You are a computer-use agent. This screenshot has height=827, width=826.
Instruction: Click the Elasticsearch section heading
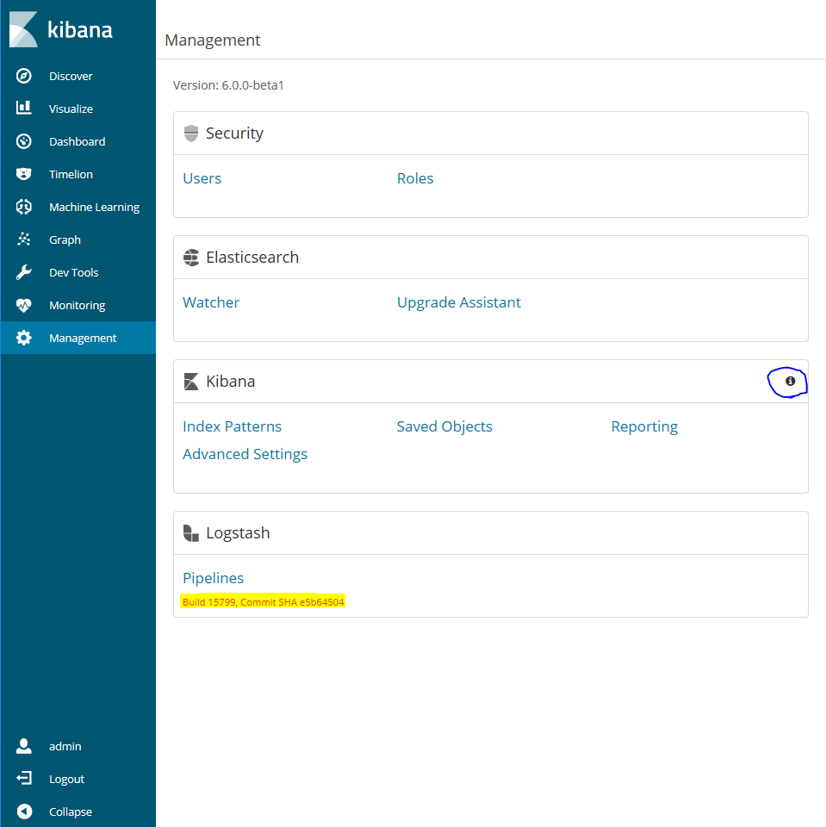252,258
